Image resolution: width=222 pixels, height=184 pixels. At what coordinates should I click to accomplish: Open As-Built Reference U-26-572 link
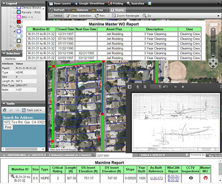[x=156, y=178]
